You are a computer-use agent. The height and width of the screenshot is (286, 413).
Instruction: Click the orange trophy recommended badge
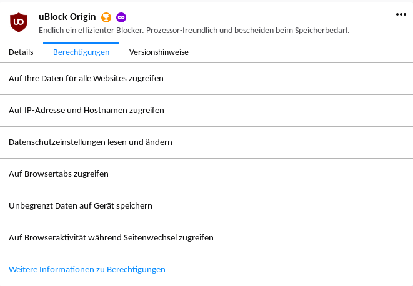coord(106,17)
